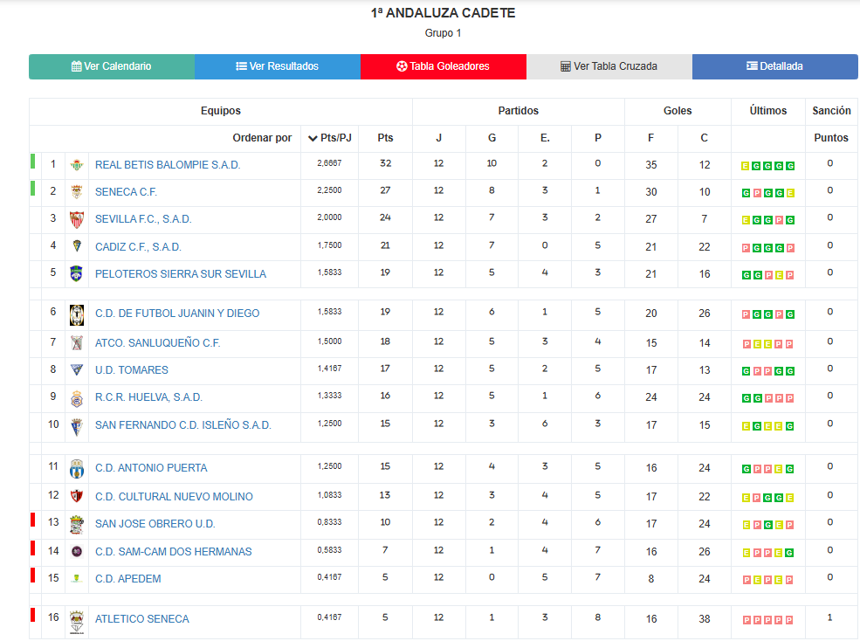Screen dimensions: 860x641
Task: Click Atletico Seneca sanction points 1
Action: tap(829, 617)
